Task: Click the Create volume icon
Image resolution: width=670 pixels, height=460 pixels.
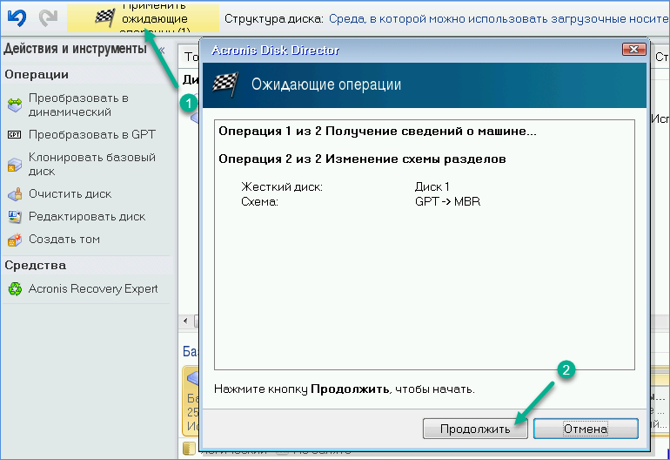Action: (x=14, y=240)
